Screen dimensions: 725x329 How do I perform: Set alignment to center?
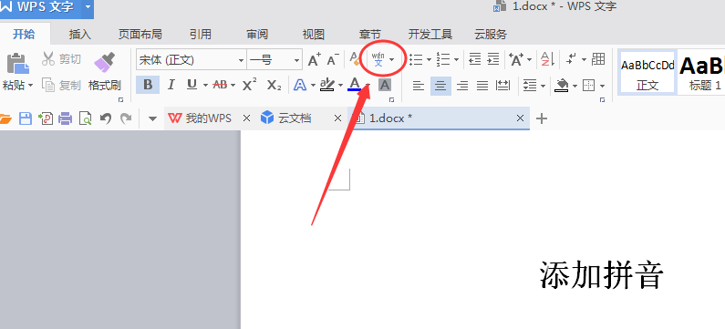(x=441, y=86)
